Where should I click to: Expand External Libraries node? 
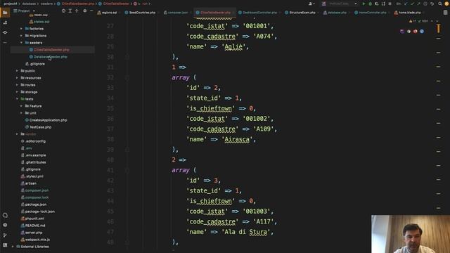pyautogui.click(x=13, y=247)
